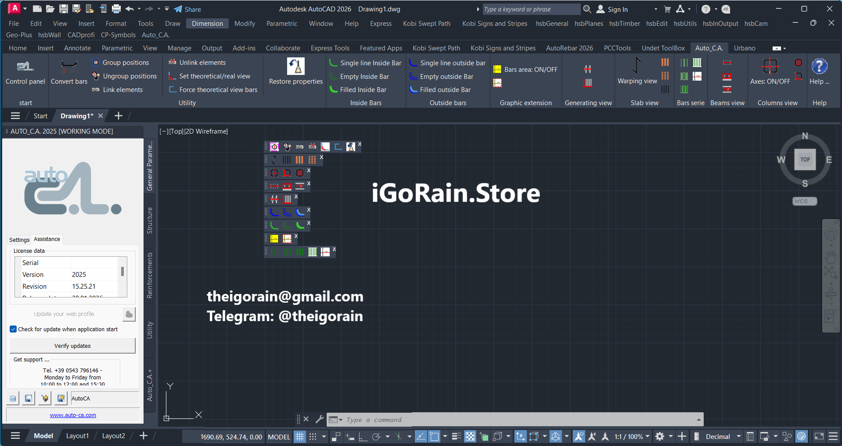This screenshot has width=842, height=446.
Task: Choose Unlink elements command
Action: click(197, 63)
